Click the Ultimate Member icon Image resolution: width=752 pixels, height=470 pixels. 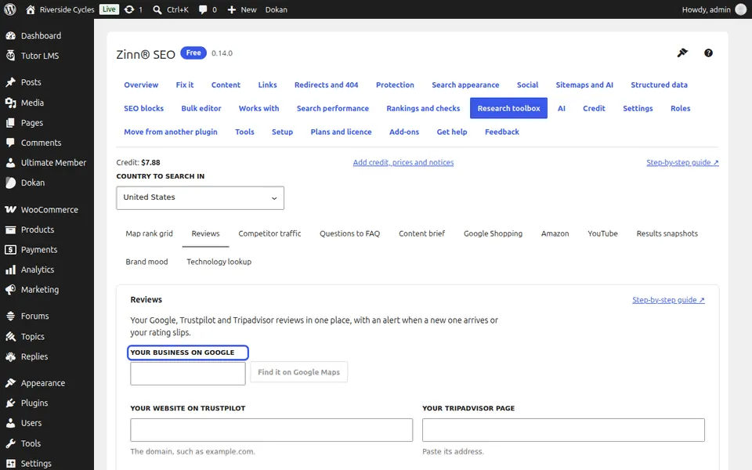point(10,163)
